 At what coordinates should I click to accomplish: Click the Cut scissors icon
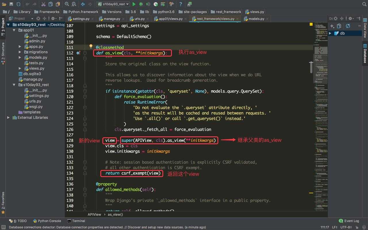click(x=43, y=4)
